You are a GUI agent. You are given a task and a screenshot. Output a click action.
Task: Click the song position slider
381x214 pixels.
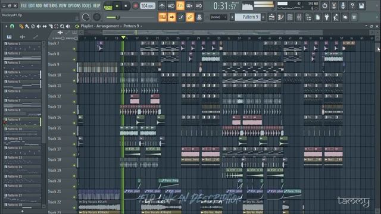(x=130, y=17)
